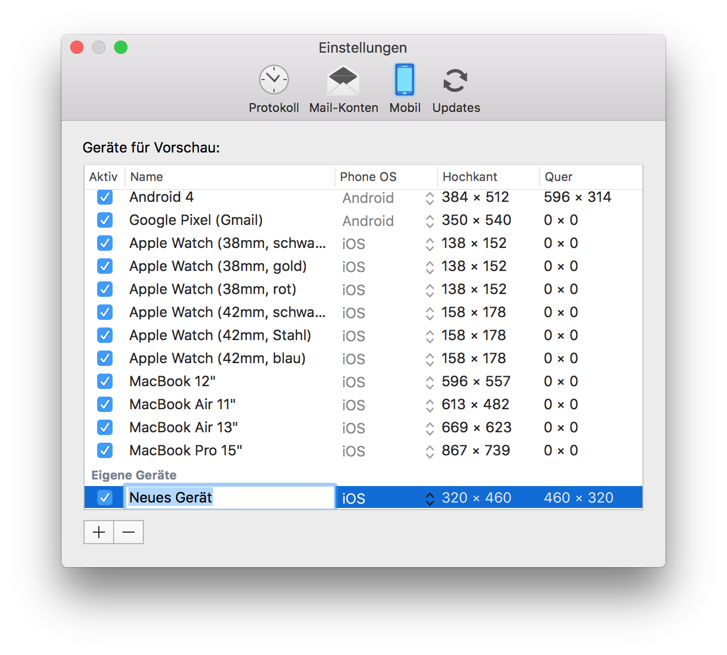The height and width of the screenshot is (655, 727).
Task: Toggle the MacBook Air 13" checkbox
Action: tap(105, 427)
